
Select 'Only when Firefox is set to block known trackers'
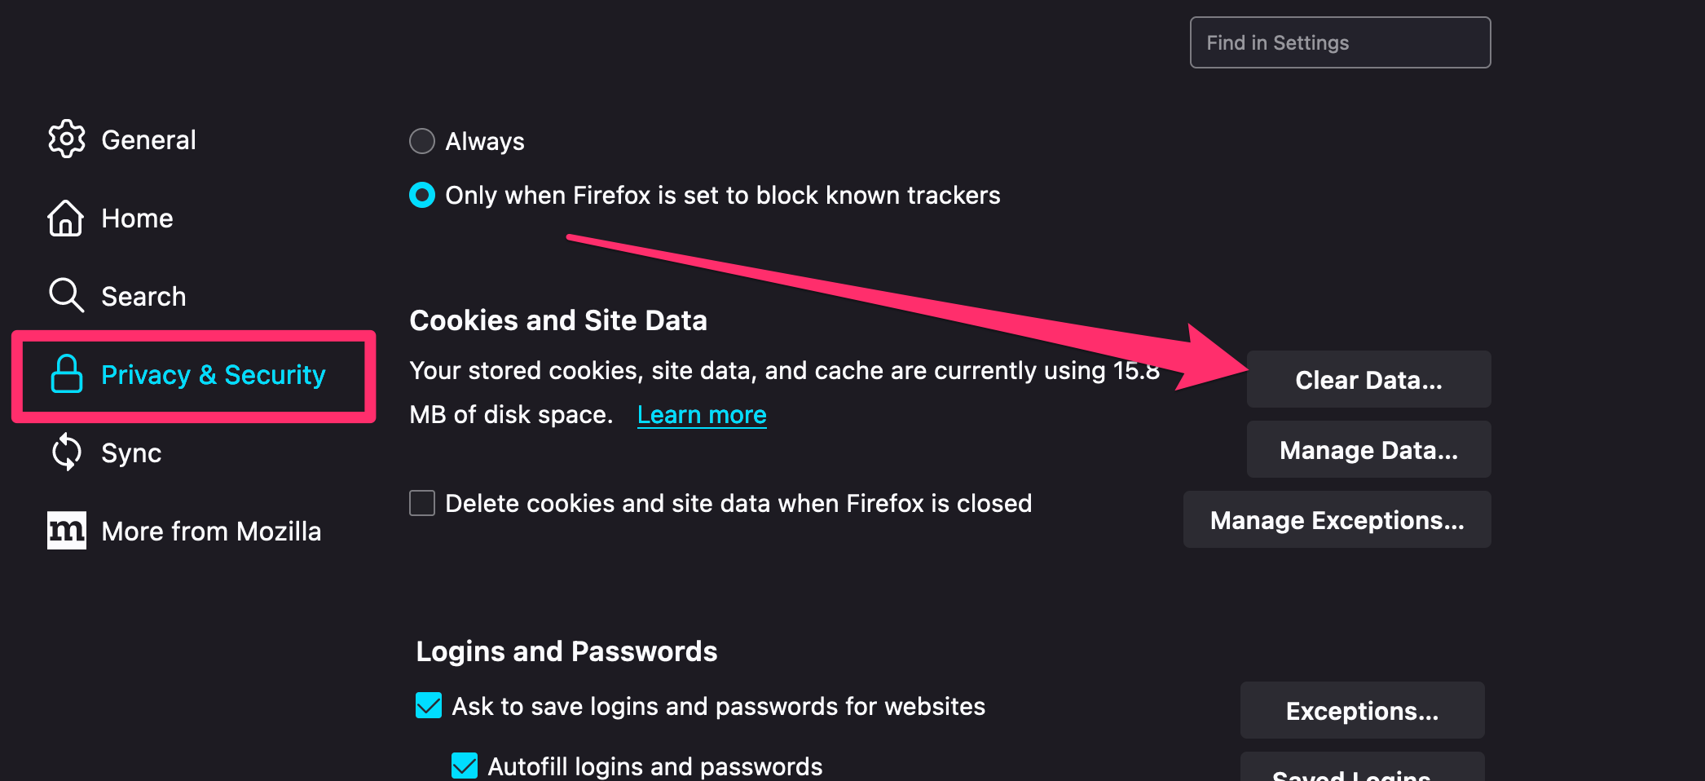pos(421,195)
